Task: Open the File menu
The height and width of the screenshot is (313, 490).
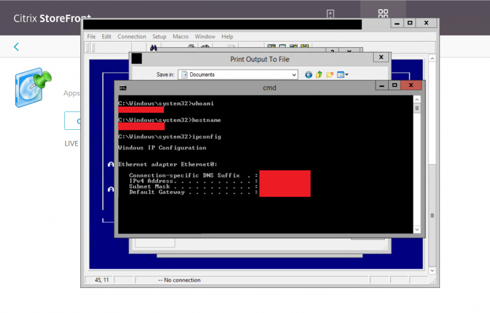Action: [x=91, y=37]
